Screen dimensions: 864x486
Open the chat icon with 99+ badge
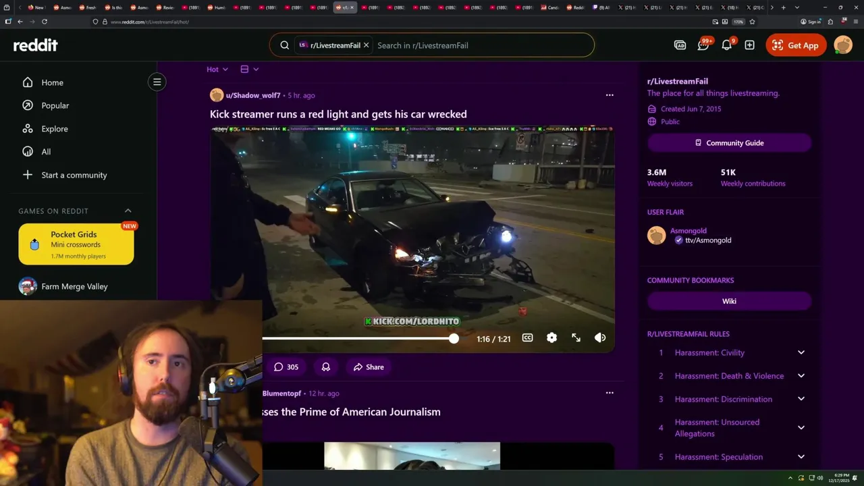pyautogui.click(x=703, y=45)
